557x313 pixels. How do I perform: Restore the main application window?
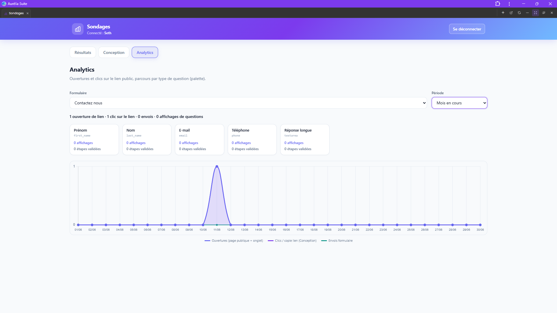537,4
